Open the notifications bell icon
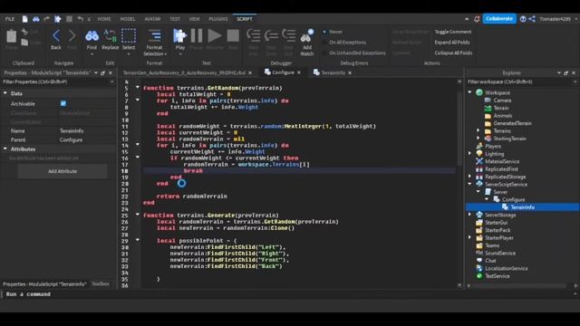Image resolution: width=580 pixels, height=326 pixels. [478, 19]
